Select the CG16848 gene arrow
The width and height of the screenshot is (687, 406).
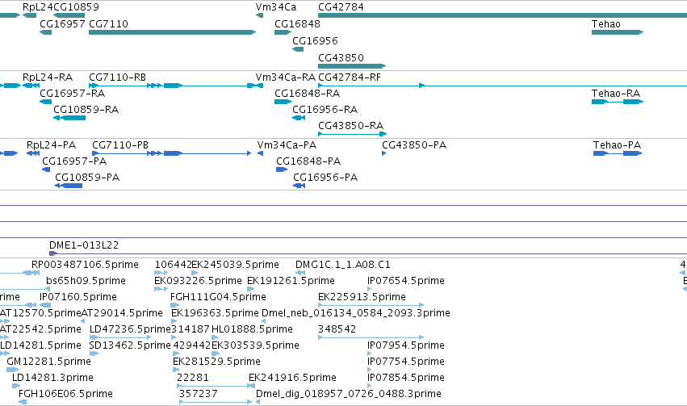click(x=283, y=32)
